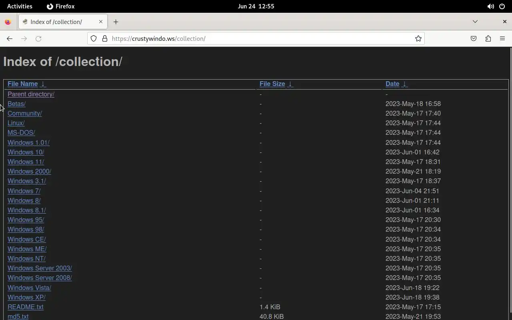Viewport: 512px width, 320px height.
Task: Open the Activities overview
Action: [20, 6]
